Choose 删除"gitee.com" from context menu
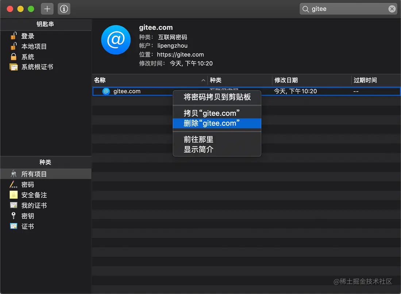 217,124
